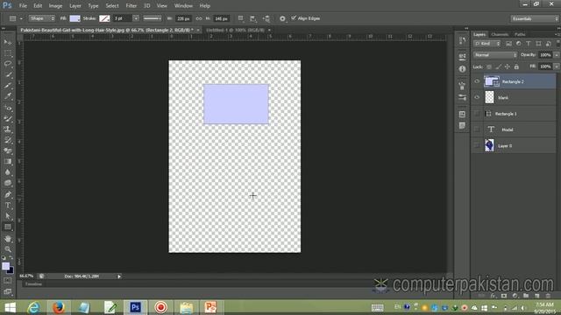Select the Clone Stamp tool

8,129
